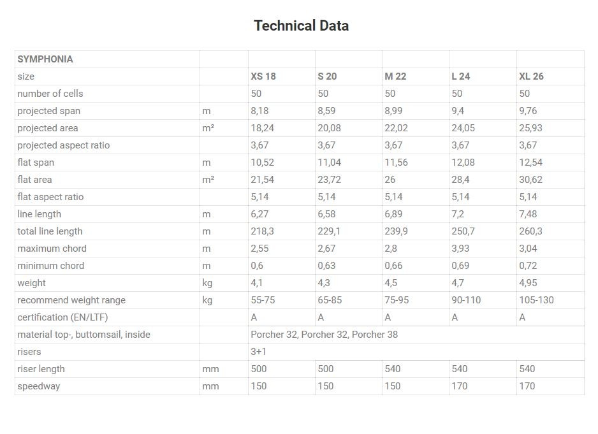Click the speedway value 170 for XL 26
Viewport: 598px width, 434px height.
pos(527,386)
